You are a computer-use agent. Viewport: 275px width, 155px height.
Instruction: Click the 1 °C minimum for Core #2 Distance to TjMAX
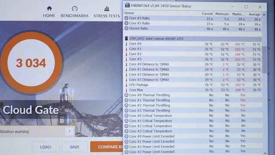(226, 74)
